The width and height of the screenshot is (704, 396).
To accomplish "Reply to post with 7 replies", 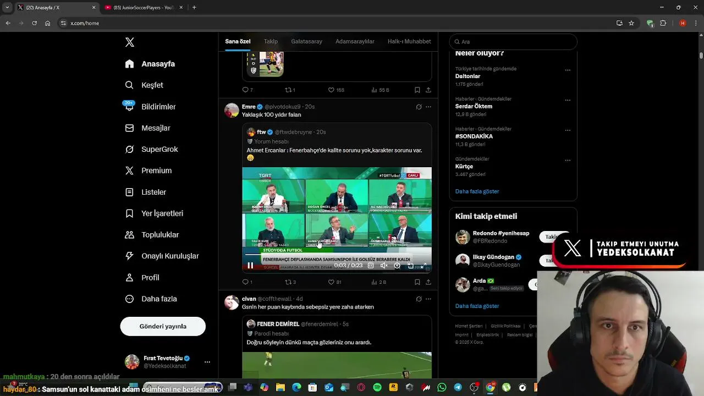I will (x=248, y=90).
